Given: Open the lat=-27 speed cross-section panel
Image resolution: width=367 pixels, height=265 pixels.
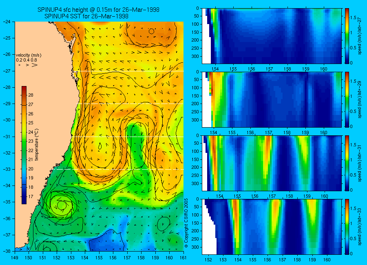Looking at the screenshot, I should [272, 36].
